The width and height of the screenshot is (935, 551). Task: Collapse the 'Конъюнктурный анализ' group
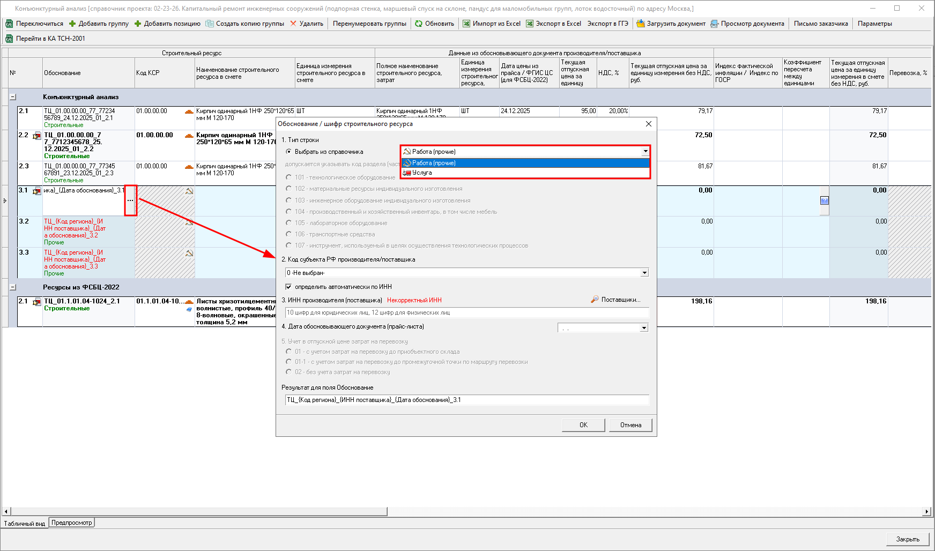tap(13, 97)
